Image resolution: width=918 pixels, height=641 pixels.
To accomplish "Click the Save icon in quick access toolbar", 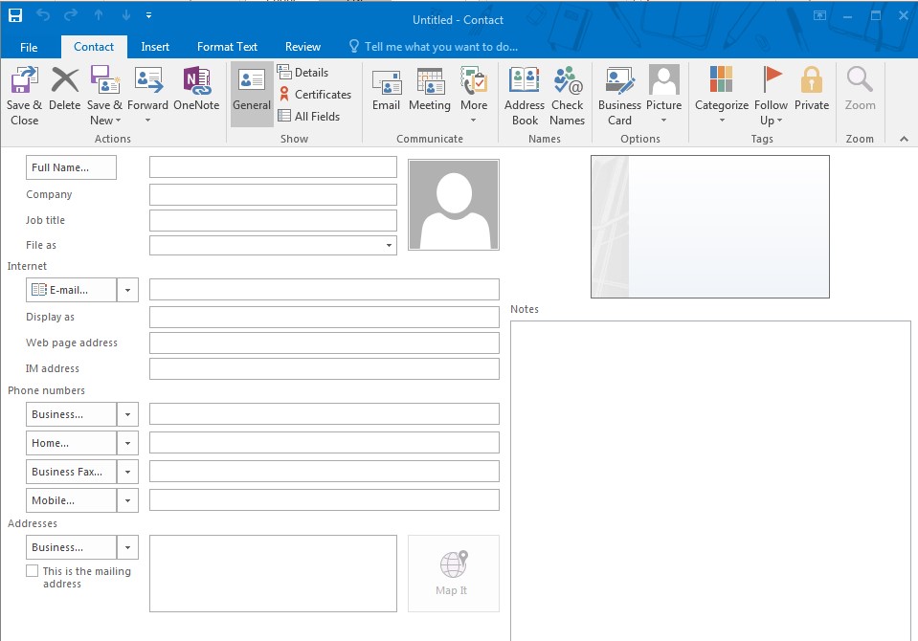I will (x=15, y=16).
